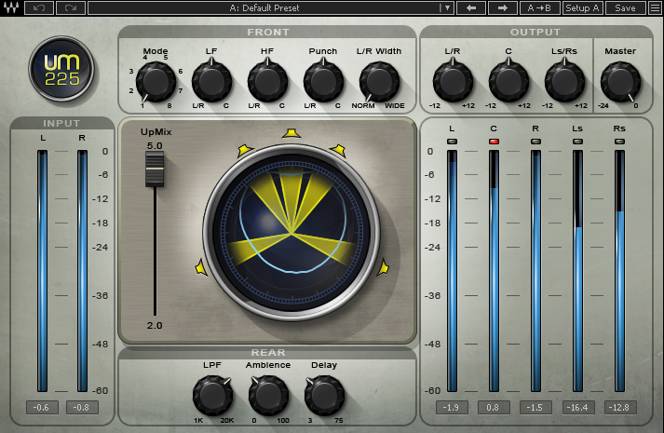664x433 pixels.
Task: Click the input L peak value -0.6
Action: tap(42, 407)
